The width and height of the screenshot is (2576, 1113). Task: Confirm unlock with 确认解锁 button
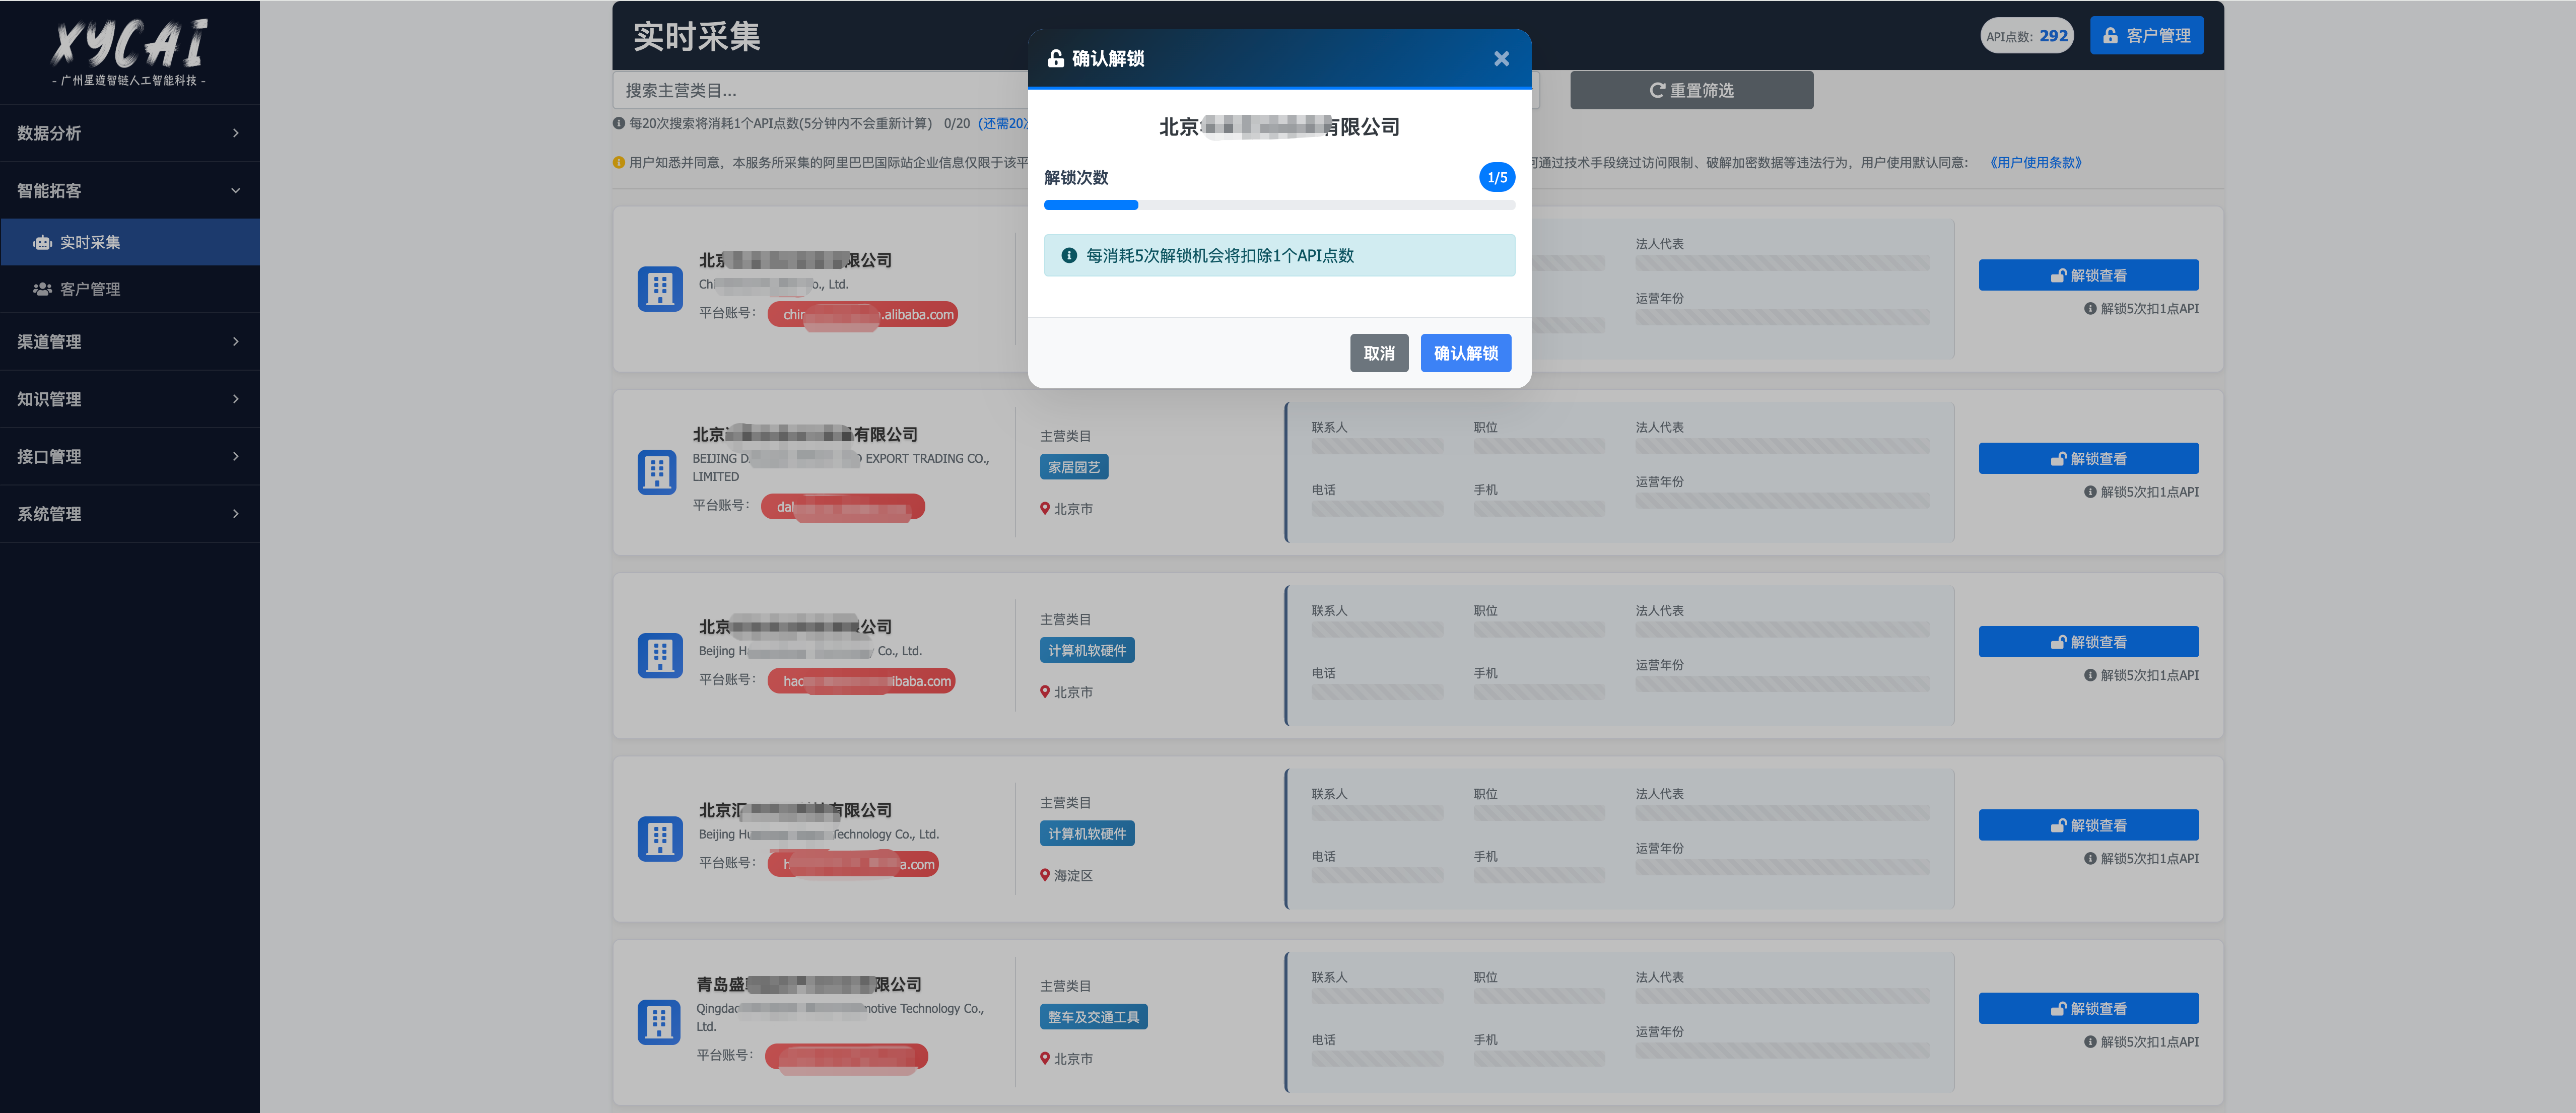[x=1465, y=353]
